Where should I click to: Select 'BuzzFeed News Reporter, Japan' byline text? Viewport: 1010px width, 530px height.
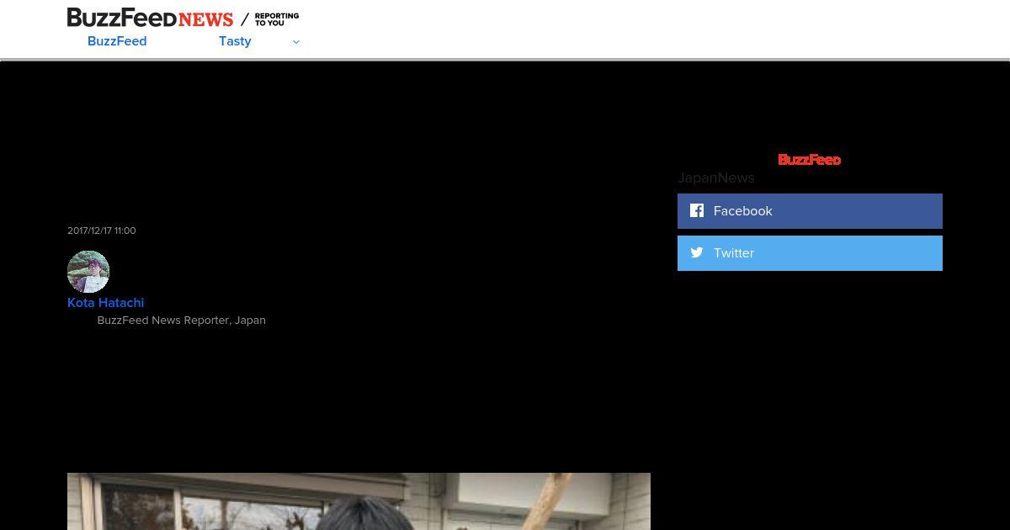[x=181, y=321]
